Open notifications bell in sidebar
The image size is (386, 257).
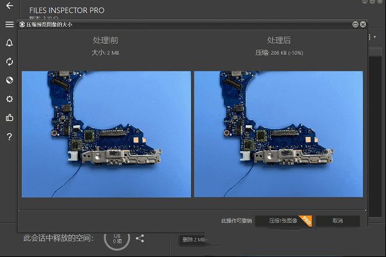point(10,43)
